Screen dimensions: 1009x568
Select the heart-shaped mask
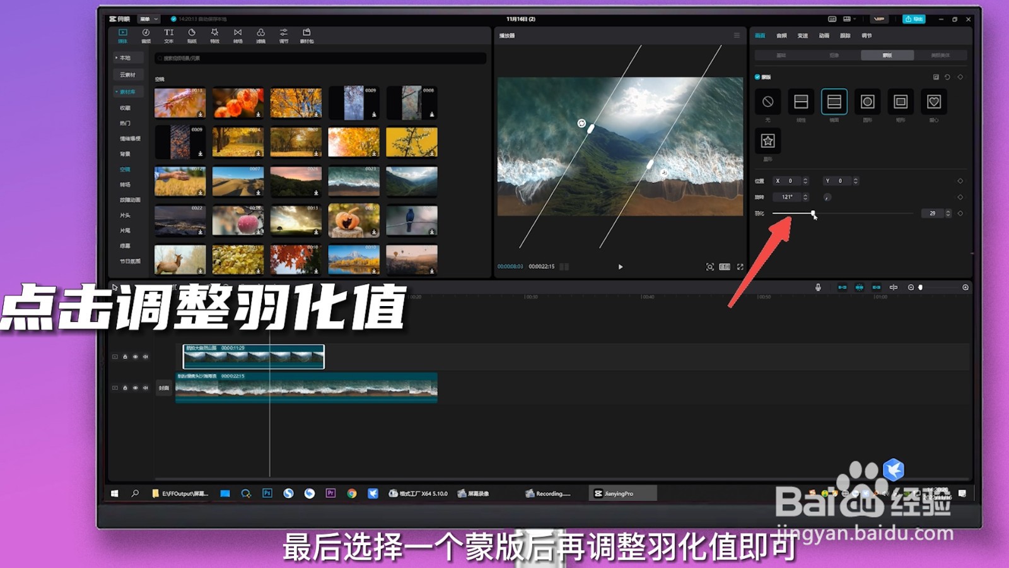tap(933, 101)
